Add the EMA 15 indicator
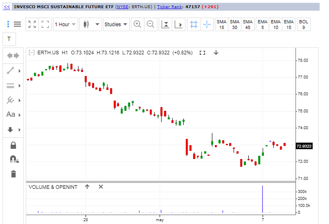 [x=289, y=24]
